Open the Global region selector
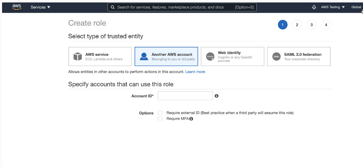The width and height of the screenshot is (363, 167). (356, 7)
